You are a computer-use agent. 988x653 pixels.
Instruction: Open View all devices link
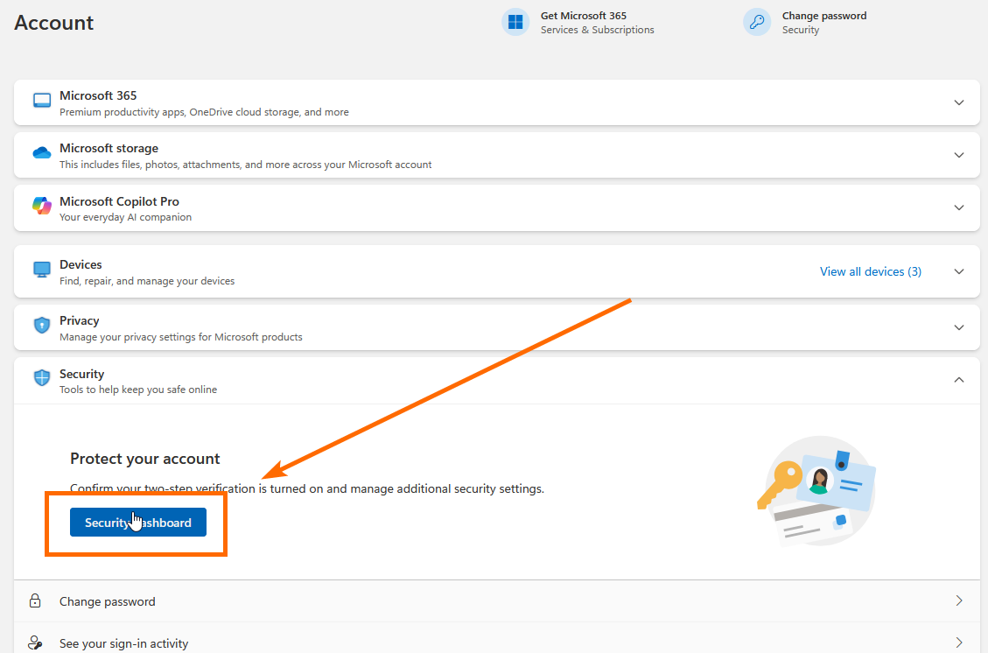tap(870, 271)
